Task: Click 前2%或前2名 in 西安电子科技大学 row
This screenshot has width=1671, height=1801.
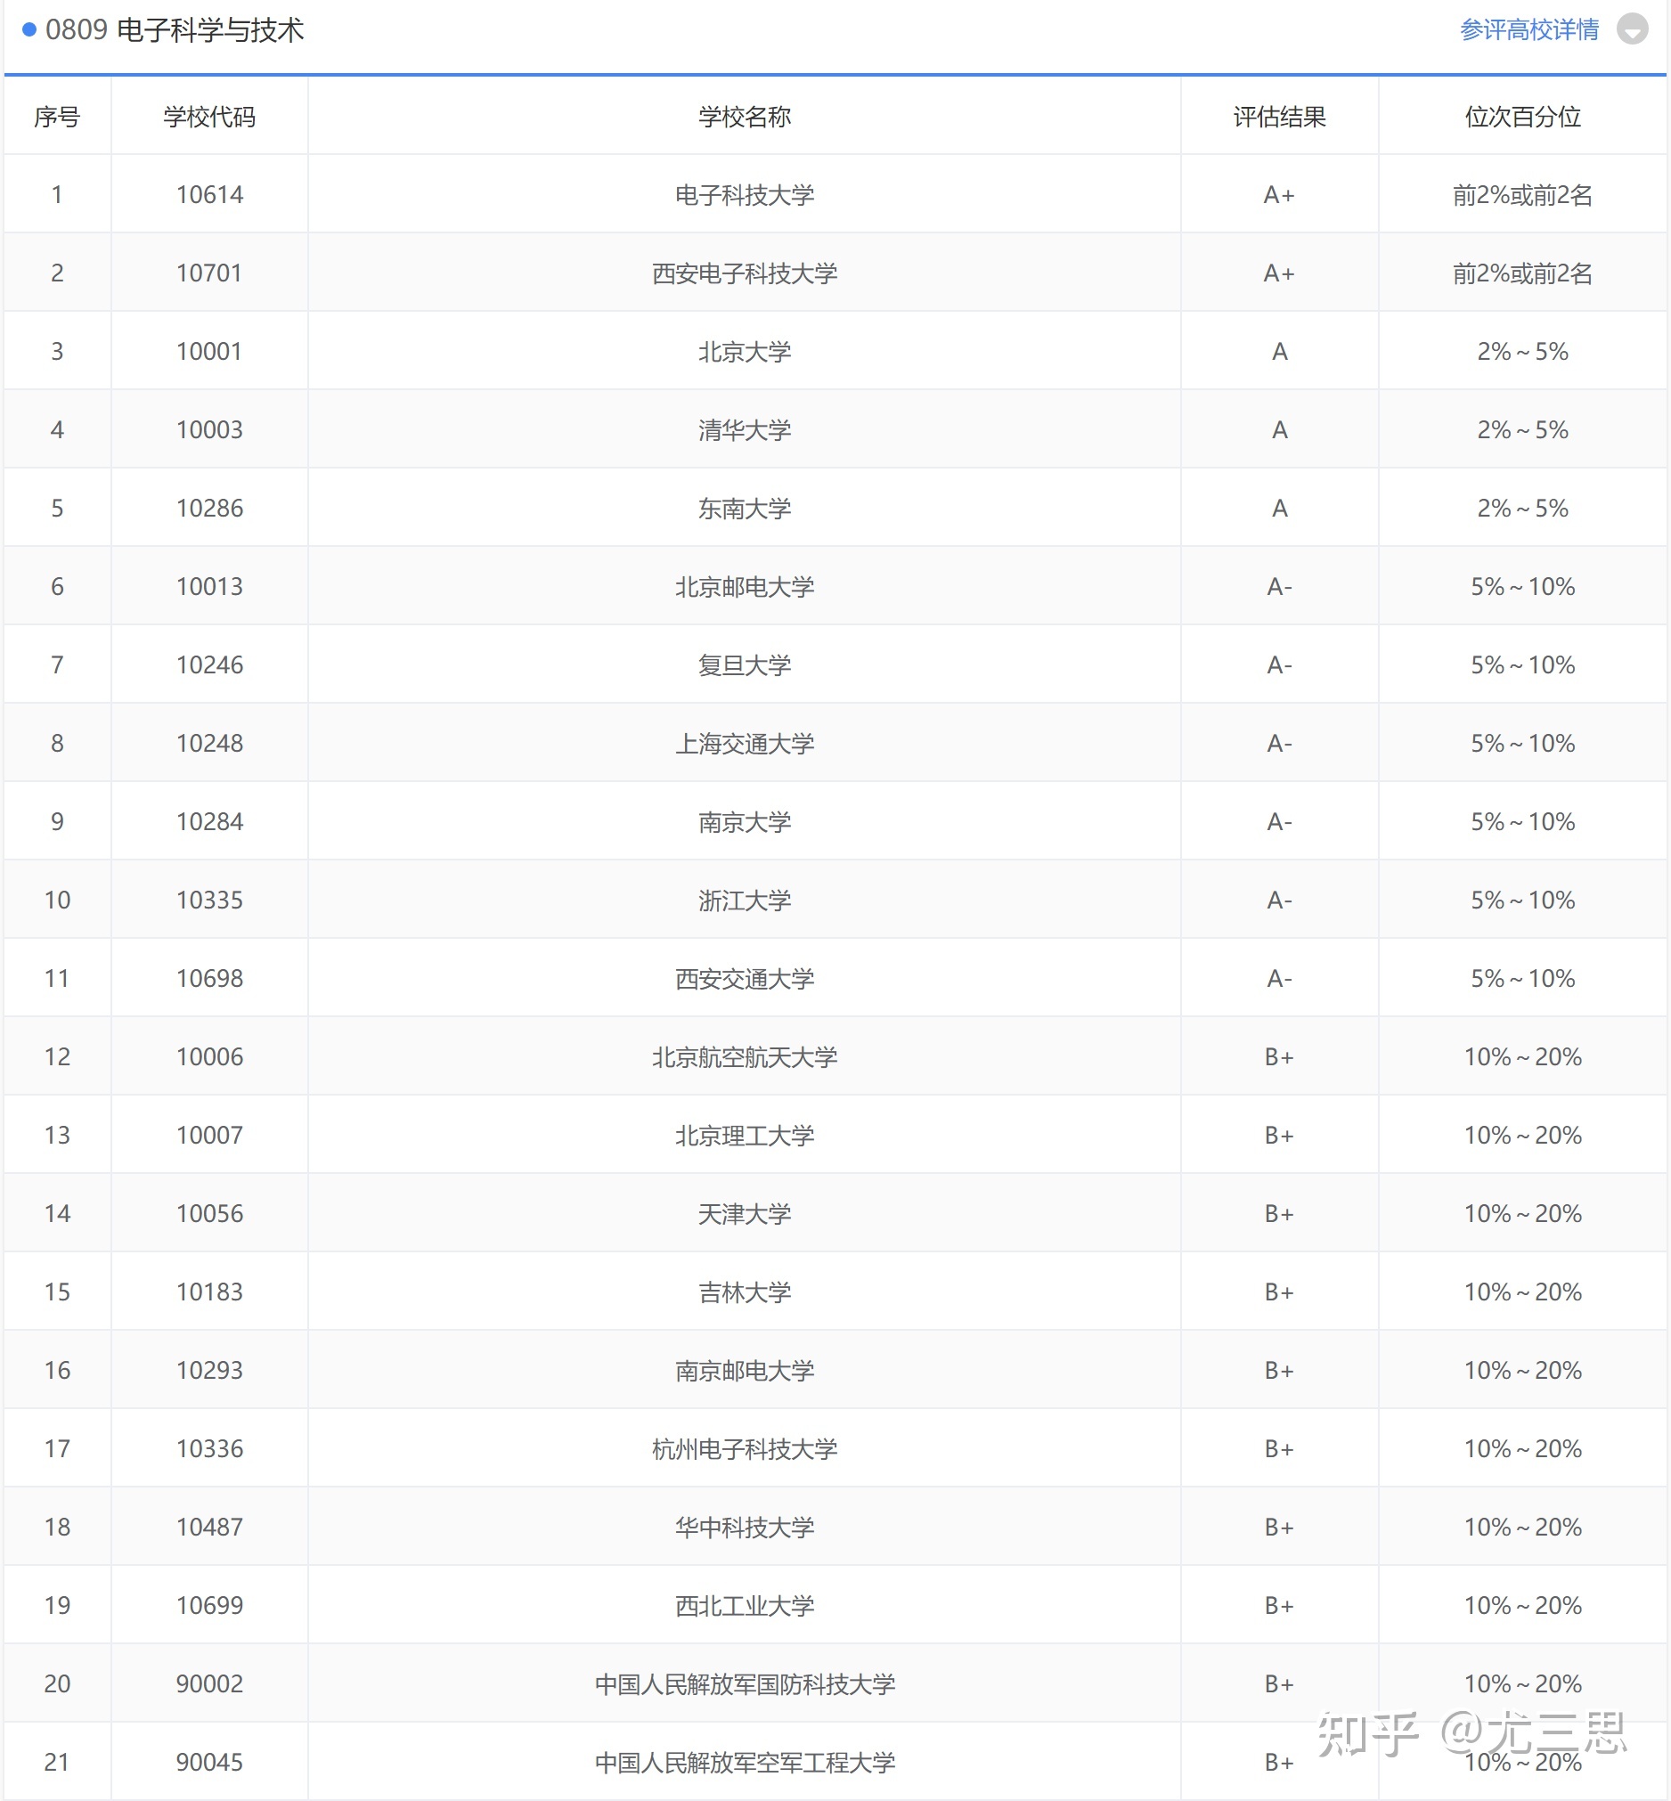Action: [x=1523, y=273]
